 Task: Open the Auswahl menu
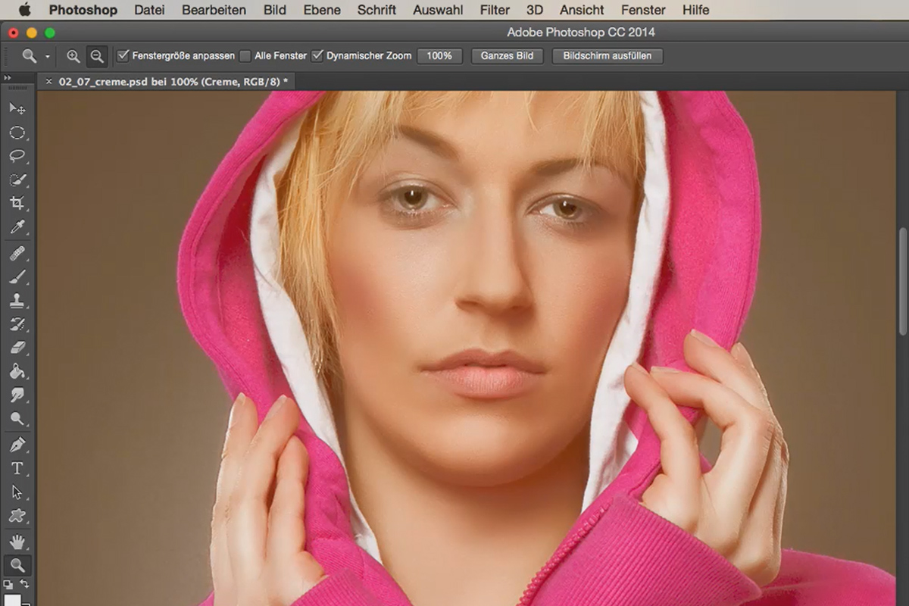coord(438,10)
